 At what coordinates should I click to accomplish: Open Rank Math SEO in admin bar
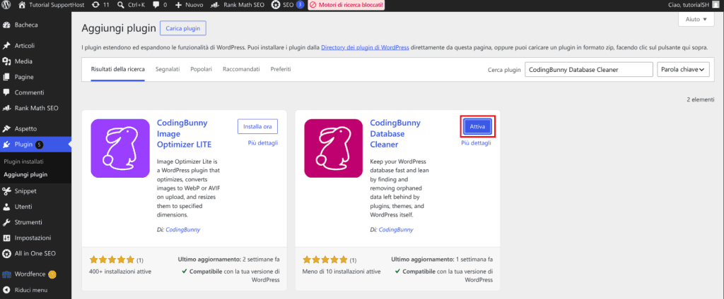[x=237, y=5]
